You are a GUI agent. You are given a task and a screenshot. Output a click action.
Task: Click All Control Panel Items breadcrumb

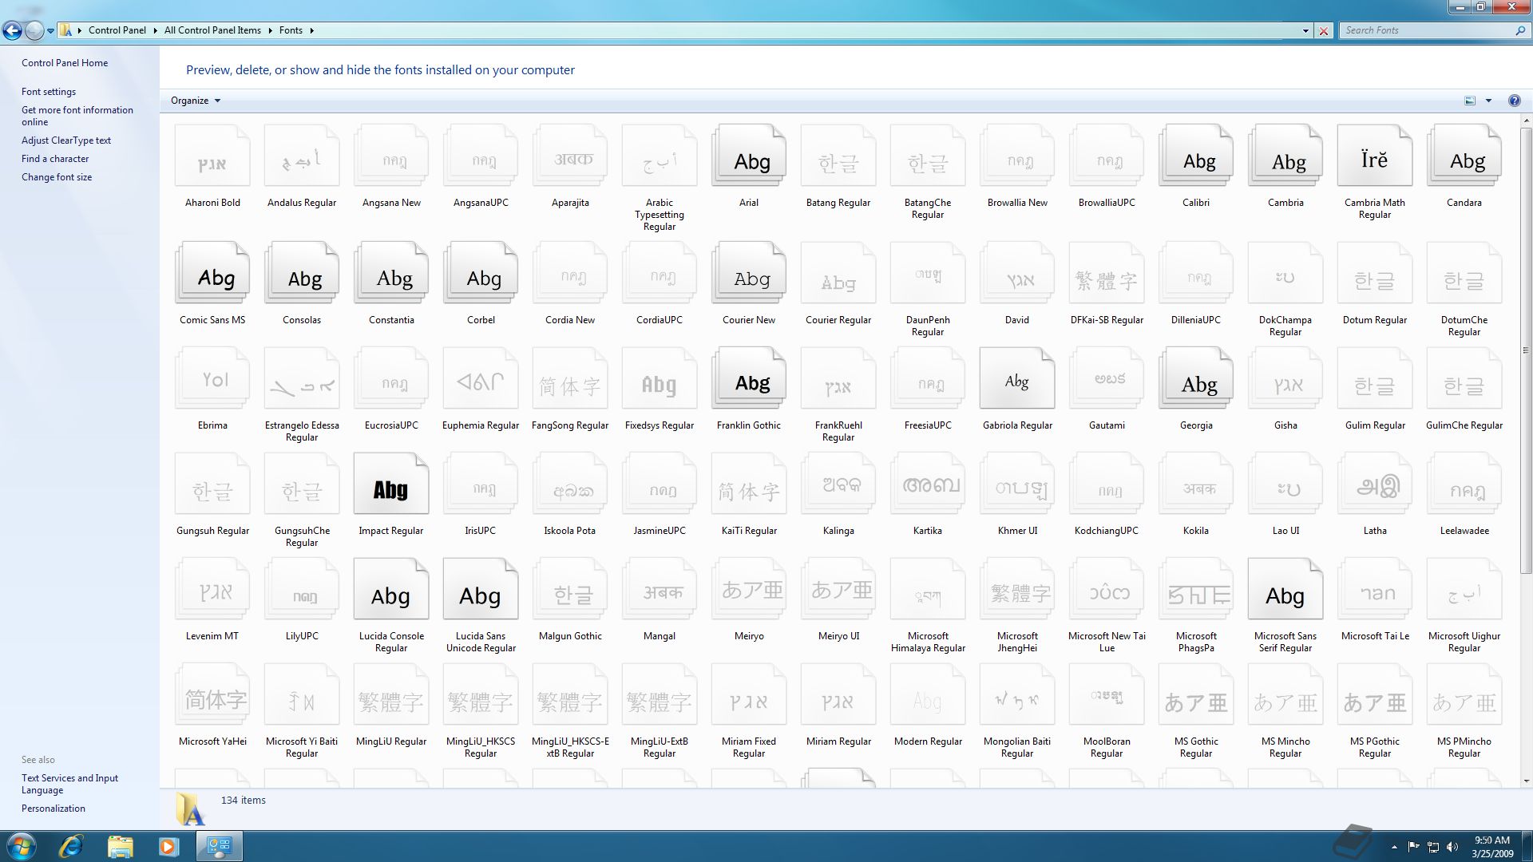pos(212,30)
